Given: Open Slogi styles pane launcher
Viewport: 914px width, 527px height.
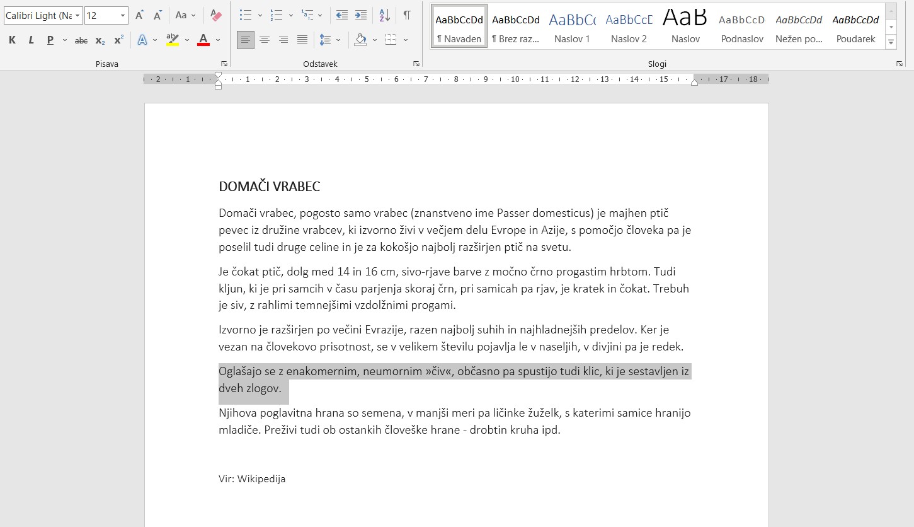Looking at the screenshot, I should click(900, 64).
